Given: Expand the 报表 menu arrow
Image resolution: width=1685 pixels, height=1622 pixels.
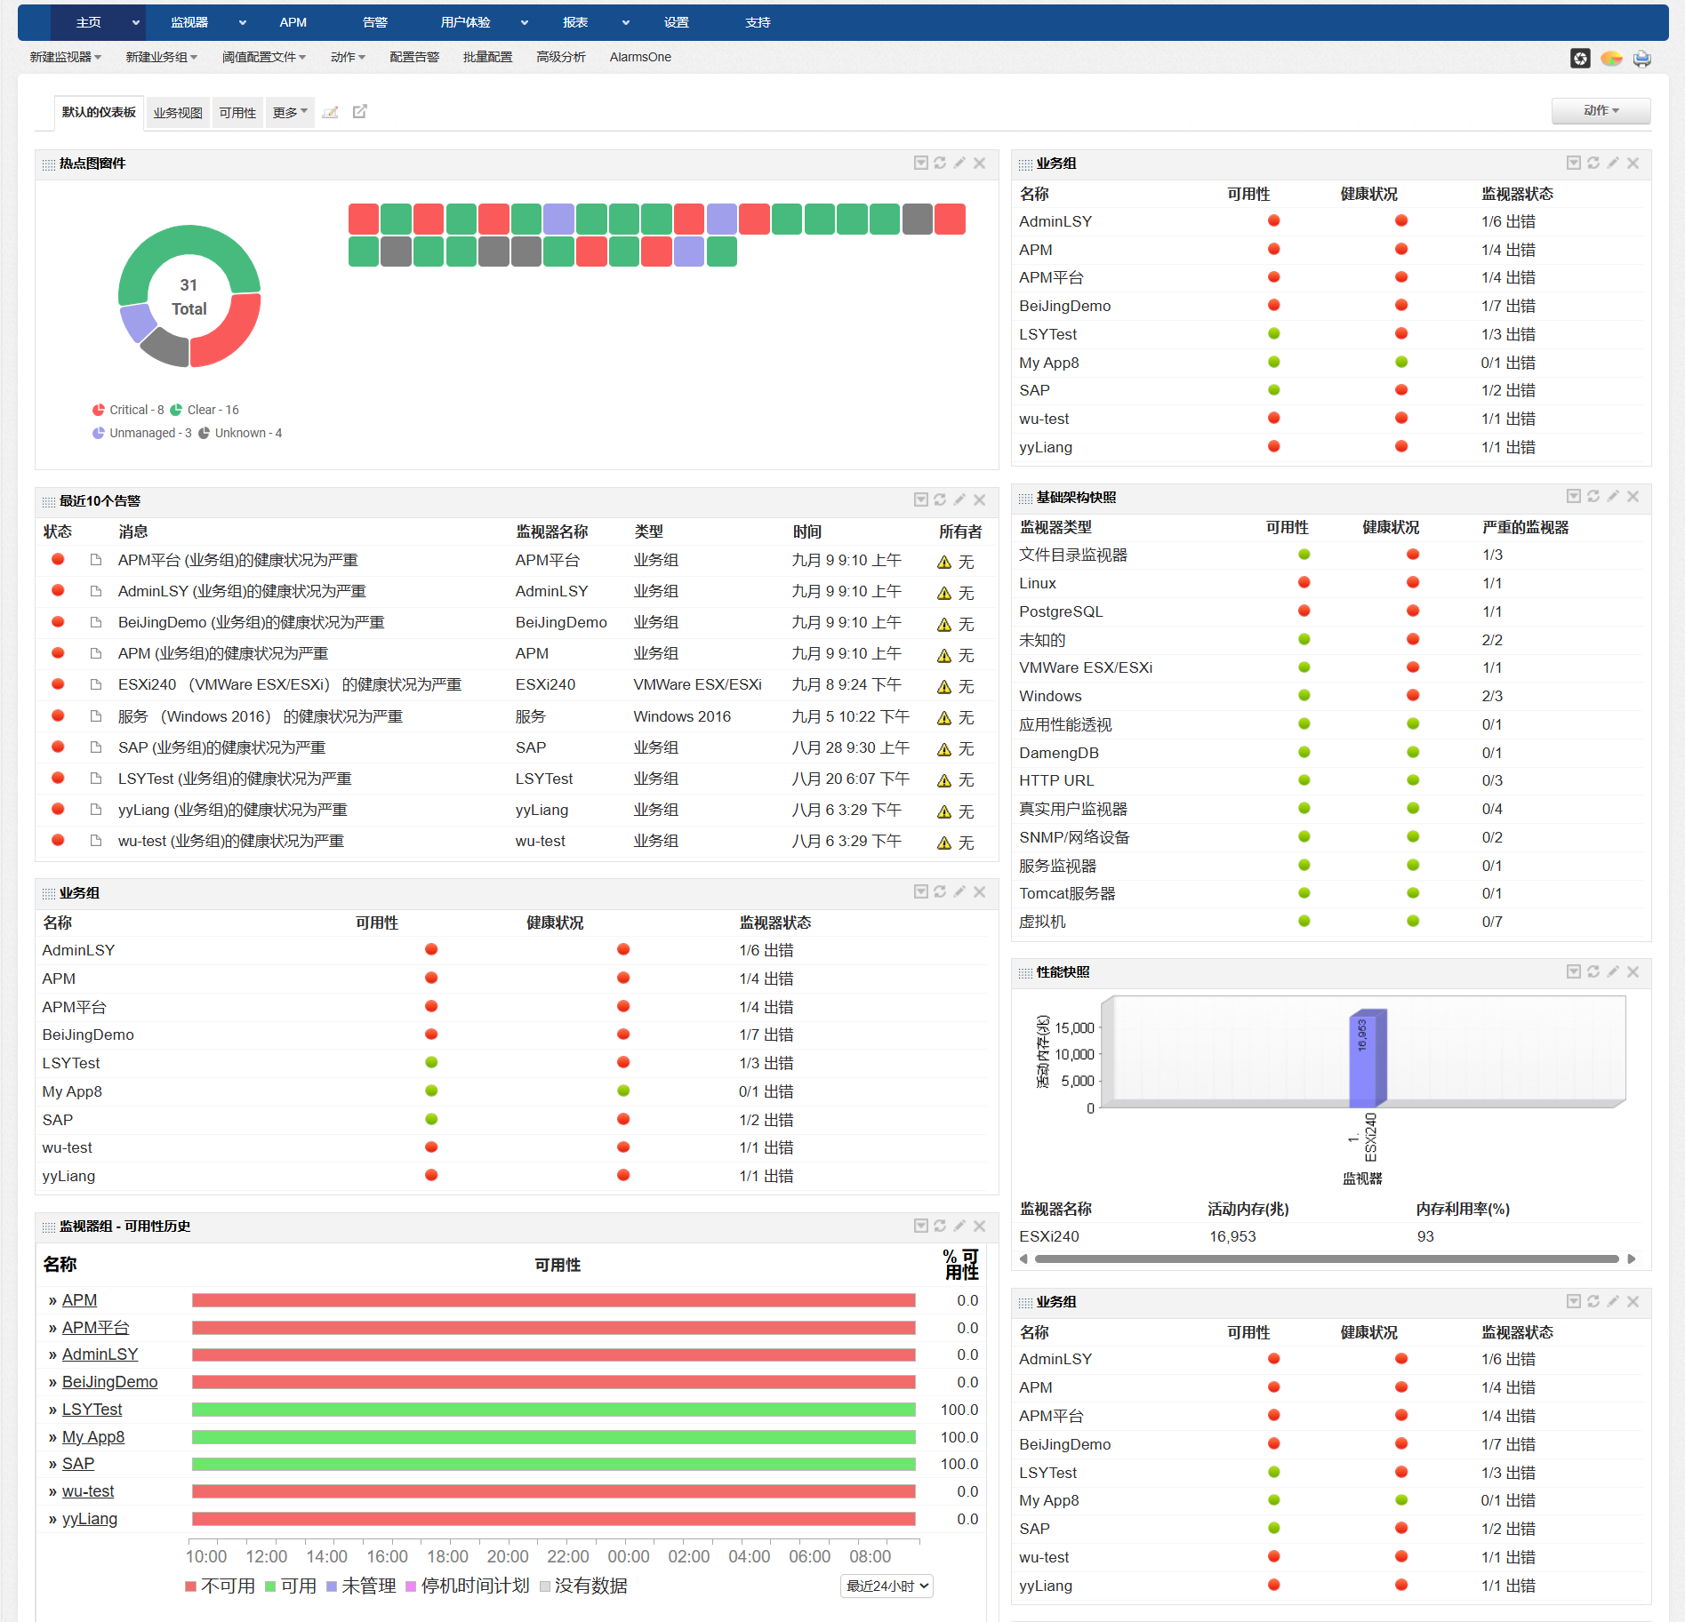Looking at the screenshot, I should click(626, 23).
